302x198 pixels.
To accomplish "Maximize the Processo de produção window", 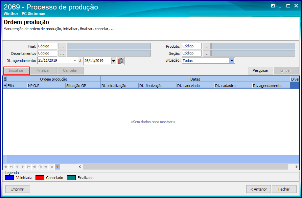I will click(x=288, y=6).
